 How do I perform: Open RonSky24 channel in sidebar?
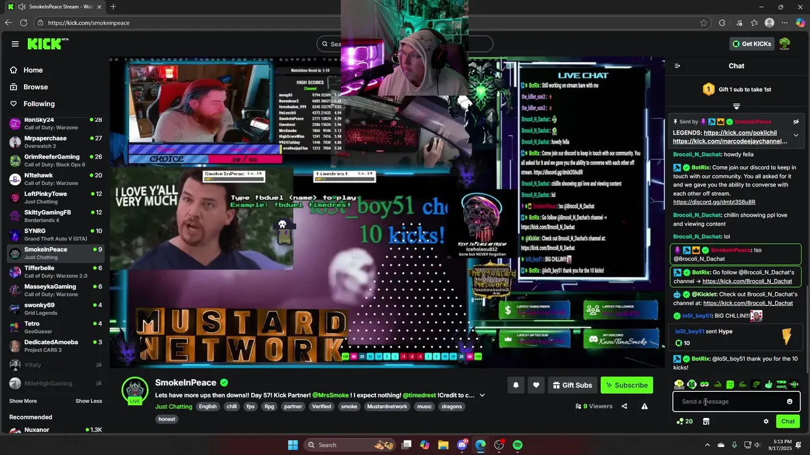click(56, 123)
